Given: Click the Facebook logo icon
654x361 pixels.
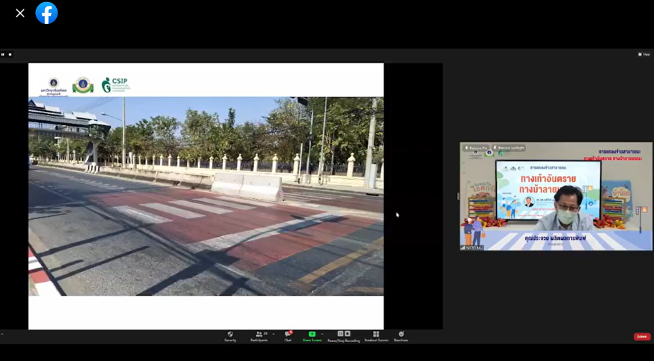Looking at the screenshot, I should [46, 13].
